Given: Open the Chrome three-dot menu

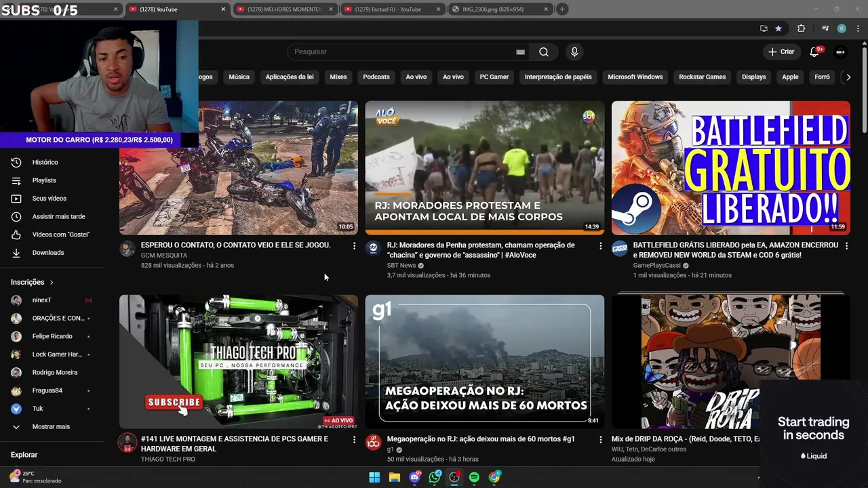Looking at the screenshot, I should point(857,28).
